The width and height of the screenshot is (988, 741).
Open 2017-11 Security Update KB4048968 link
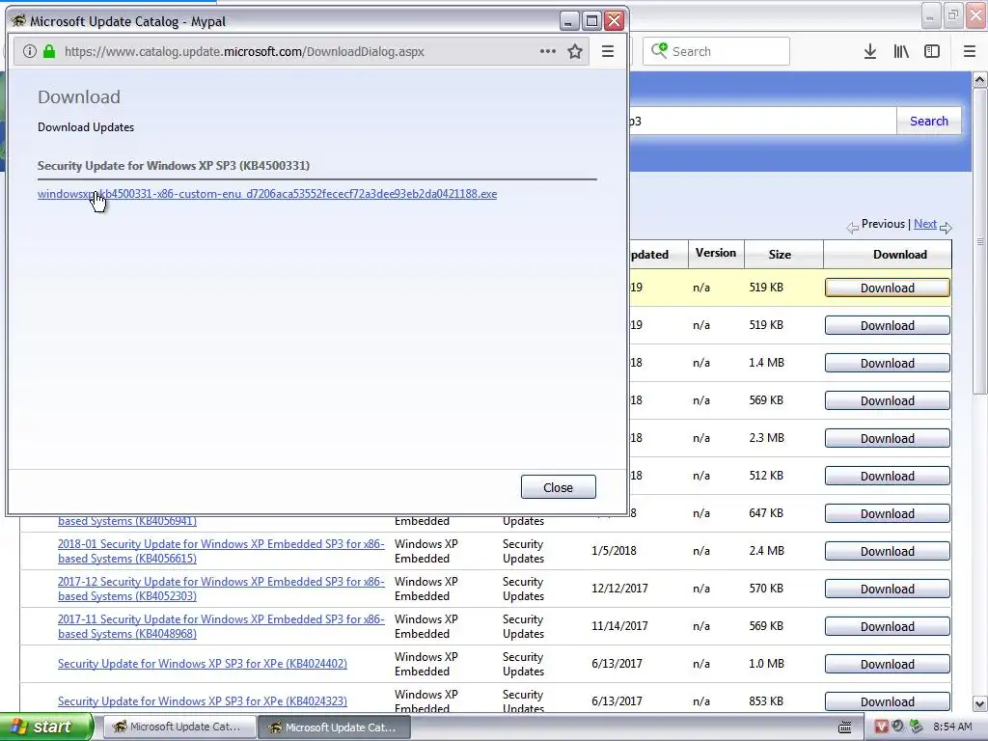click(x=221, y=626)
